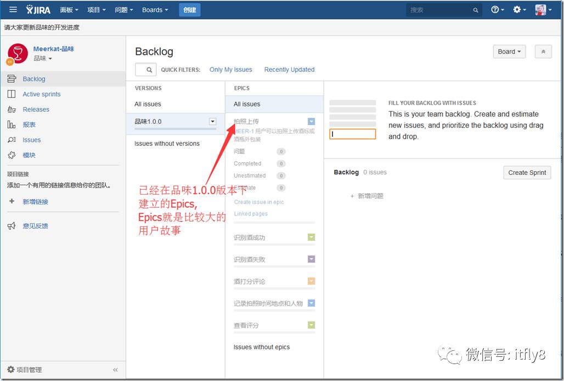
Task: Collapse the sidebar with the double chevron
Action: [115, 369]
